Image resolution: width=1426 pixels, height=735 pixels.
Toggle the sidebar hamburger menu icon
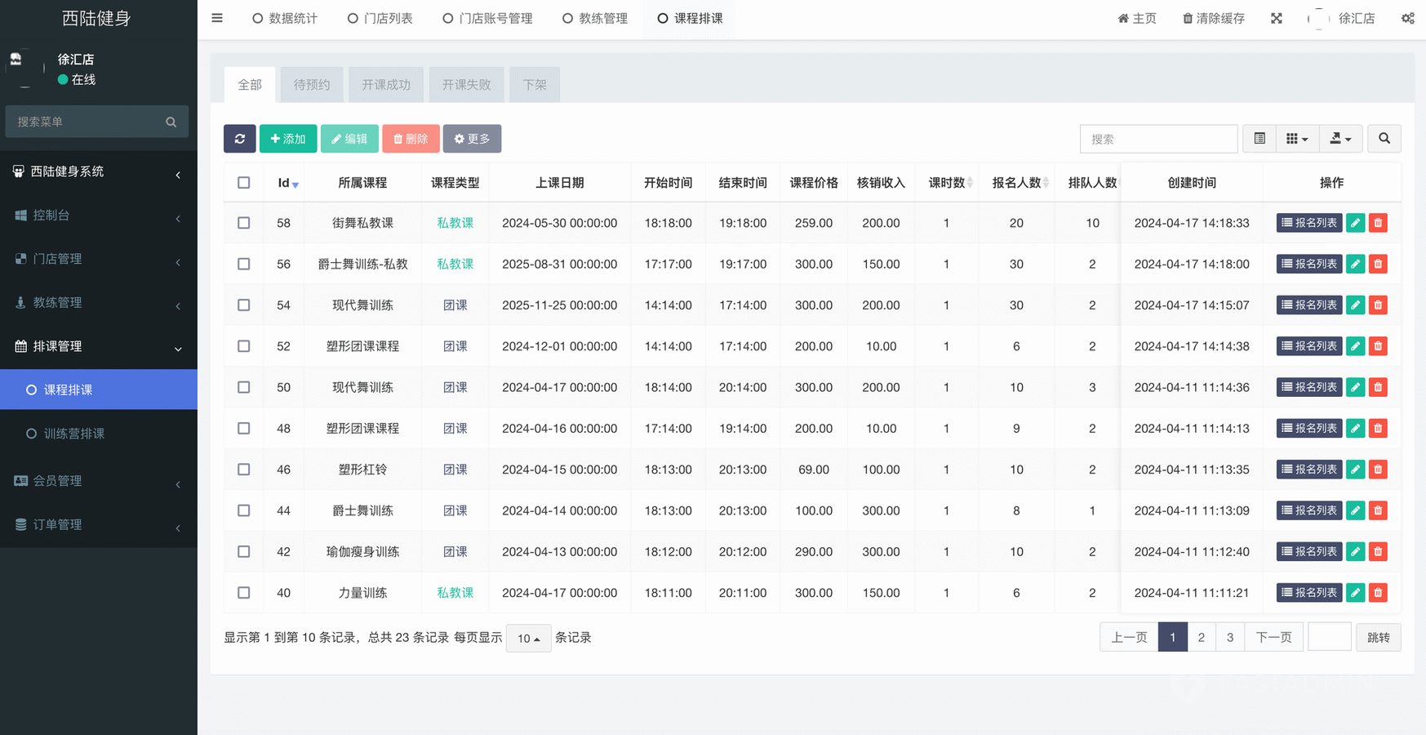click(x=217, y=18)
